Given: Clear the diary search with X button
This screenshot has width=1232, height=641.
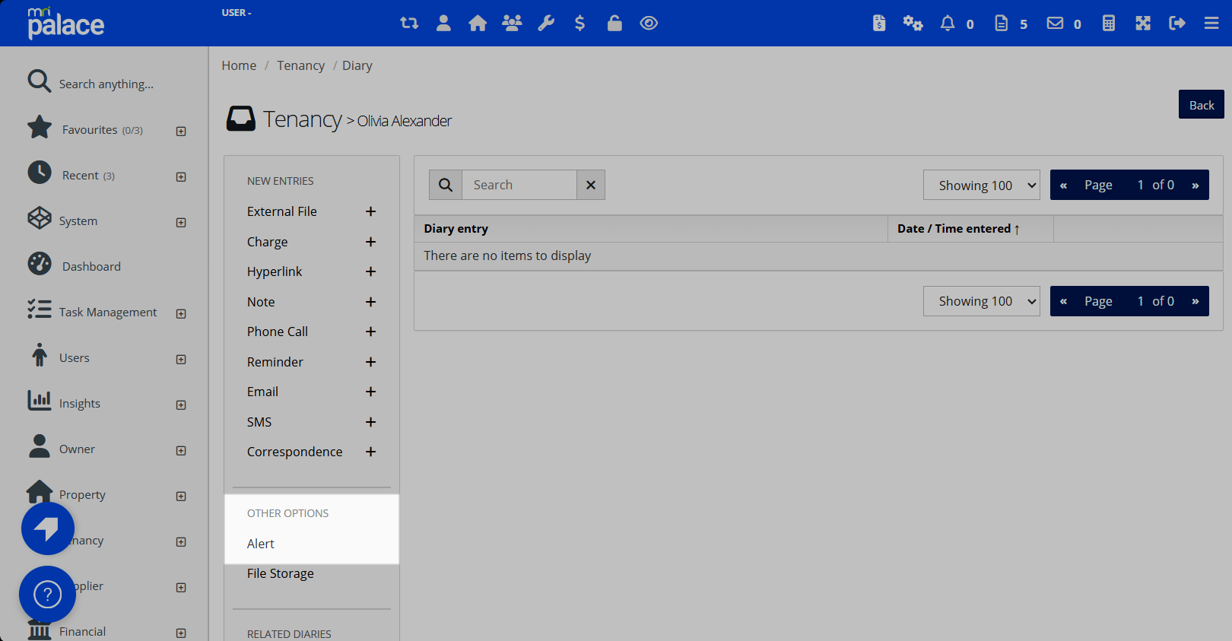Looking at the screenshot, I should (x=591, y=185).
